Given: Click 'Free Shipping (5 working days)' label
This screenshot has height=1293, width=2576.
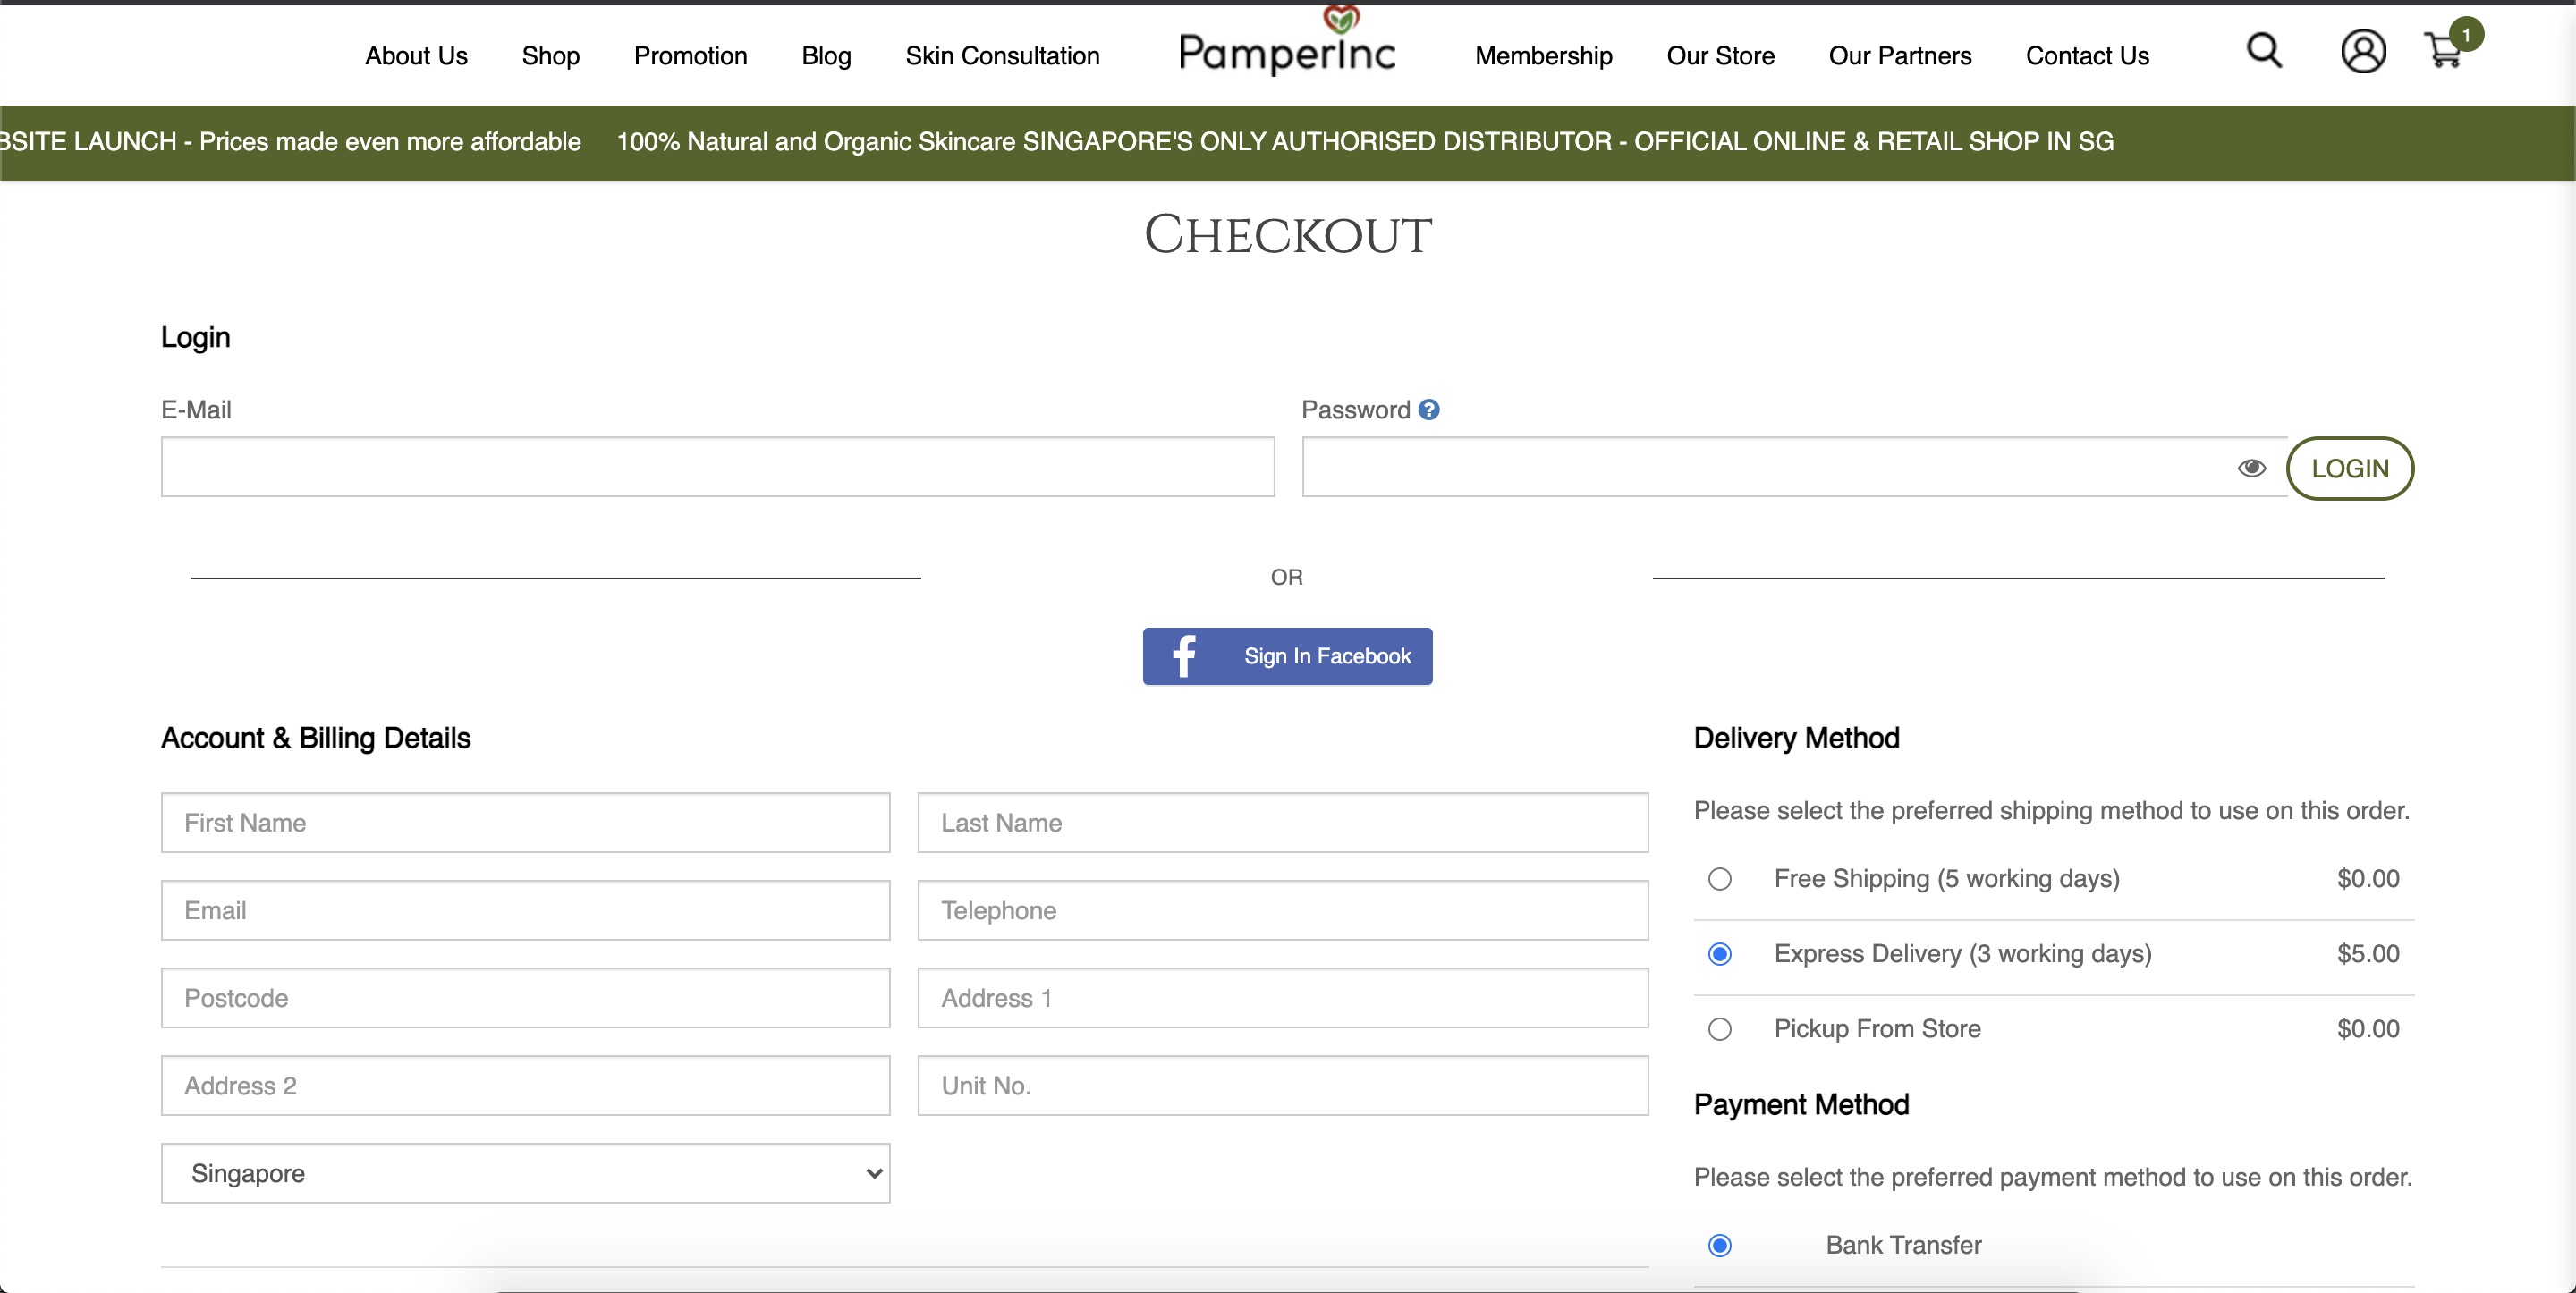Looking at the screenshot, I should [x=1946, y=879].
